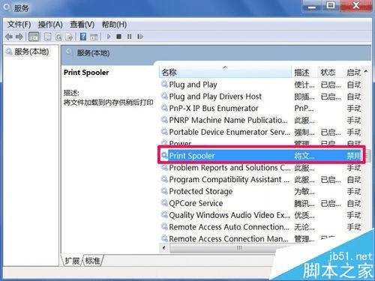Select the Plug and Play Drivers Host name

click(215, 96)
